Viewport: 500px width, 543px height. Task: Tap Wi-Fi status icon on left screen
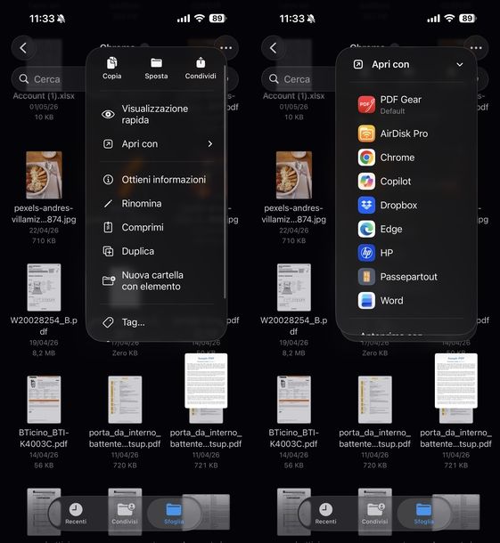[x=200, y=19]
